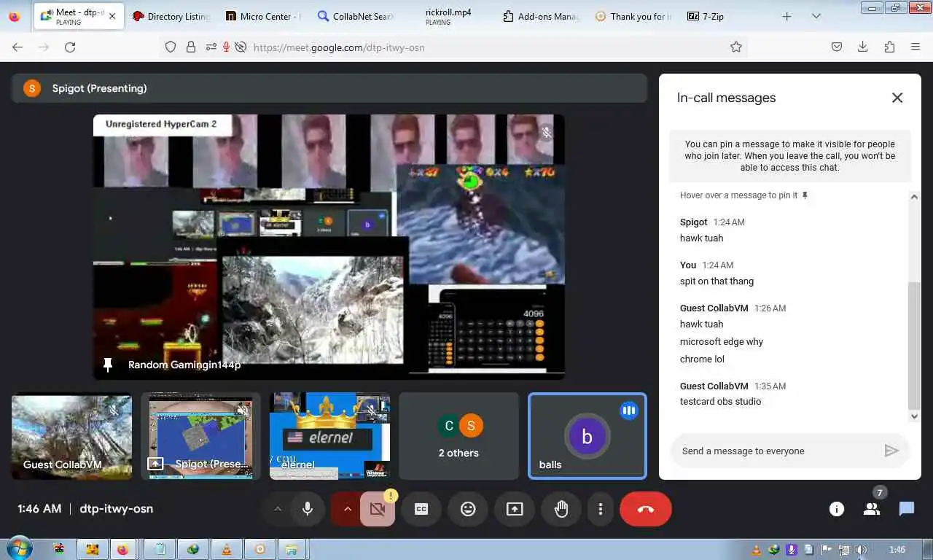933x560 pixels.
Task: Unpin the Random Gamingin144p main video
Action: click(x=108, y=365)
